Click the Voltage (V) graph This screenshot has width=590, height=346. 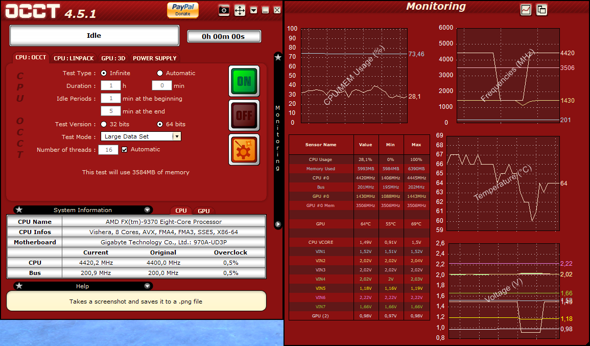(x=504, y=291)
